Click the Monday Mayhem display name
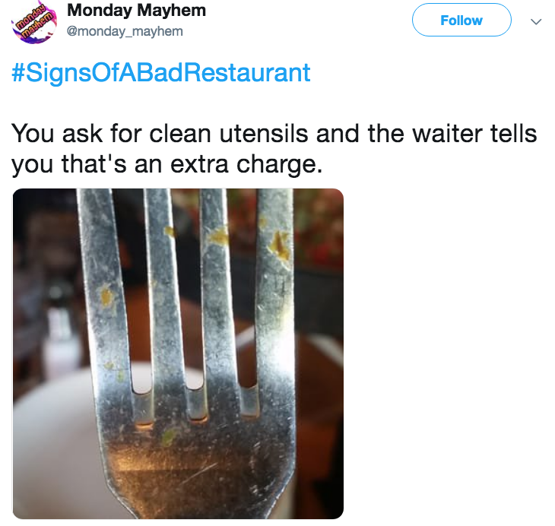The width and height of the screenshot is (555, 526). pyautogui.click(x=137, y=11)
